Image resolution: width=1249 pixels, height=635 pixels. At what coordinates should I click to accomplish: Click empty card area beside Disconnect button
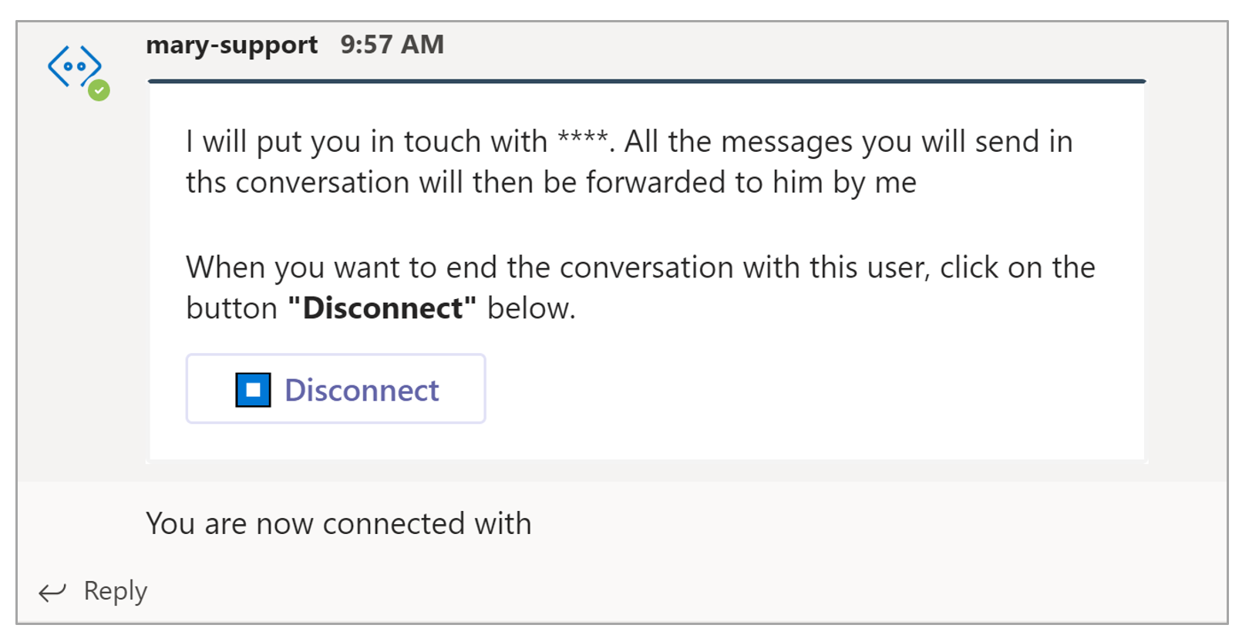click(810, 389)
